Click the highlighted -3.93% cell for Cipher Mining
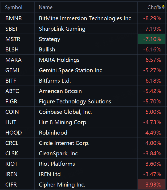 coord(152,185)
